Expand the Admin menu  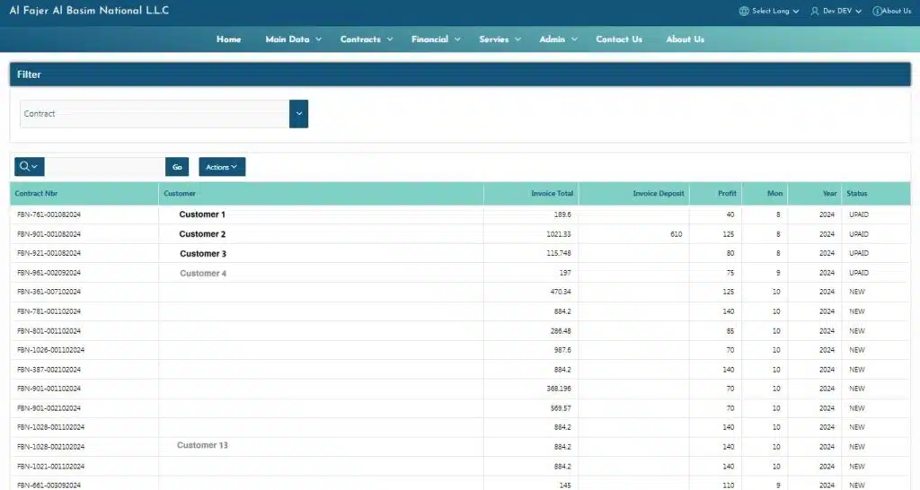pos(559,39)
